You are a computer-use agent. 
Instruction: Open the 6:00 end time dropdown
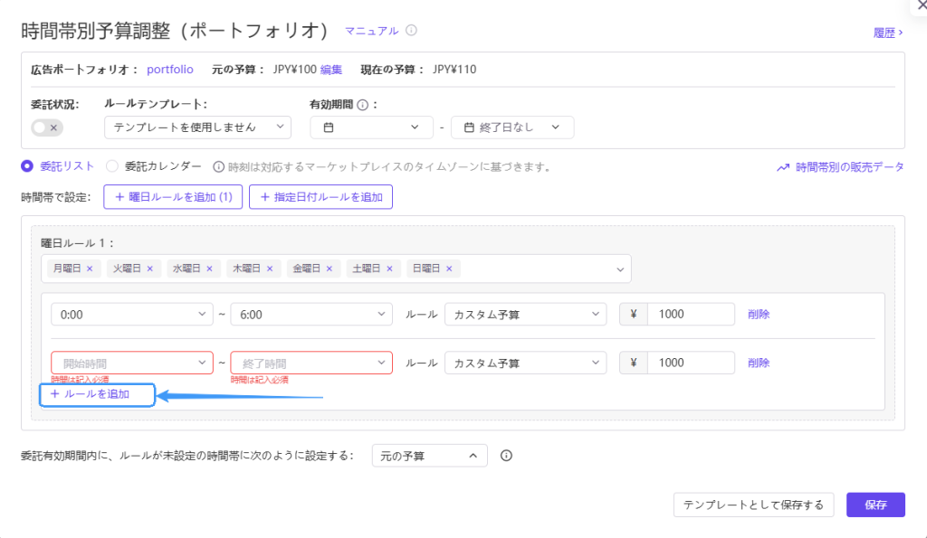311,314
